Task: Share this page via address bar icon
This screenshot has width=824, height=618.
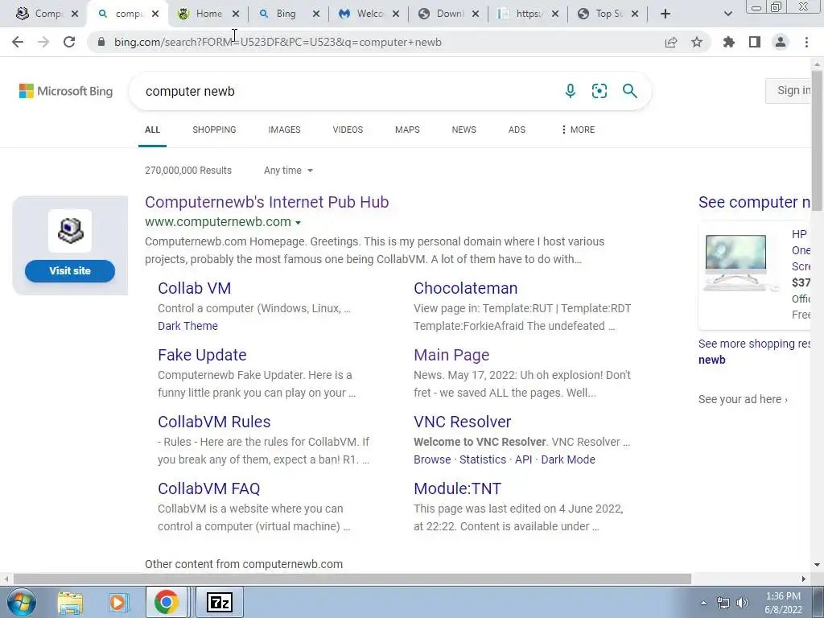Action: 671,42
